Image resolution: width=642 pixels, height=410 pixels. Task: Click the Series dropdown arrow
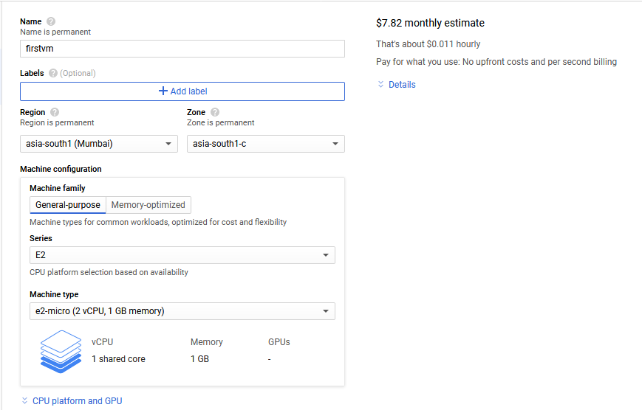pyautogui.click(x=326, y=255)
